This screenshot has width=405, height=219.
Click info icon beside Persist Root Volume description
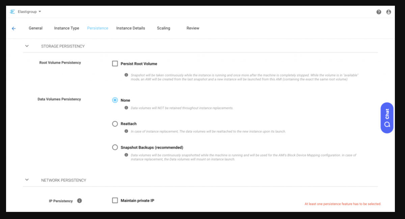click(126, 75)
